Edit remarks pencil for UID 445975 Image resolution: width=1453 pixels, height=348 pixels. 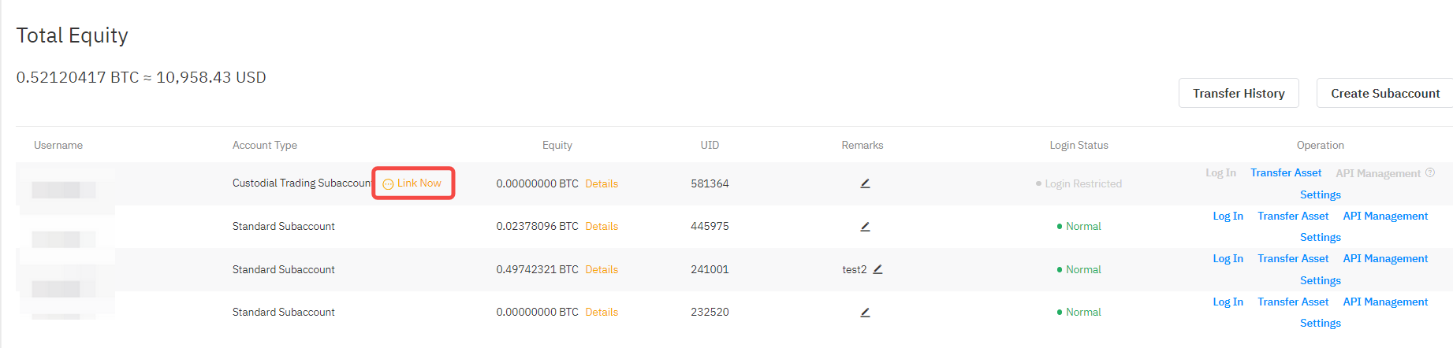coord(865,227)
